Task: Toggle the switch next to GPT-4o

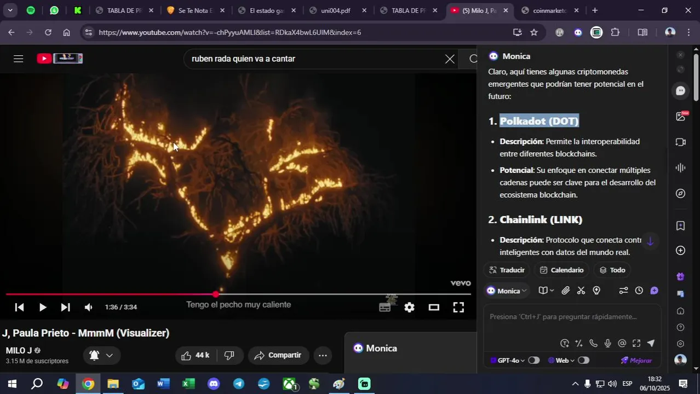Action: [533, 361]
